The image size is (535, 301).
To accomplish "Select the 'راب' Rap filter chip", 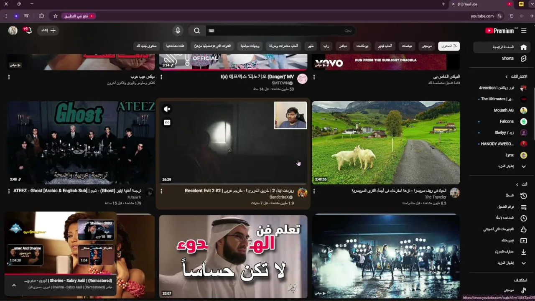I will pos(326,46).
